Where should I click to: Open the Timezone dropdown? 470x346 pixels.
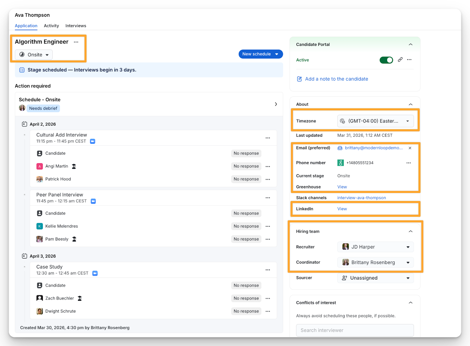pyautogui.click(x=375, y=121)
